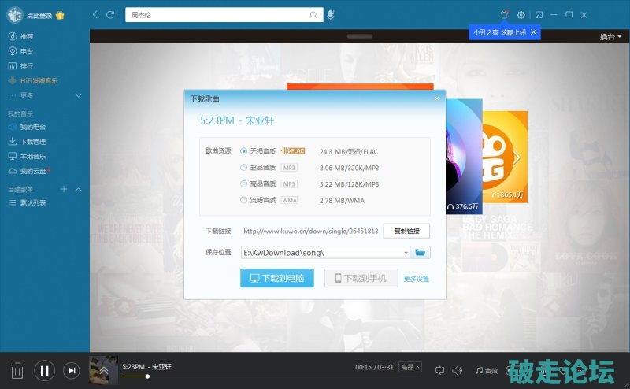
Task: Open the save location path dropdown
Action: [x=406, y=252]
